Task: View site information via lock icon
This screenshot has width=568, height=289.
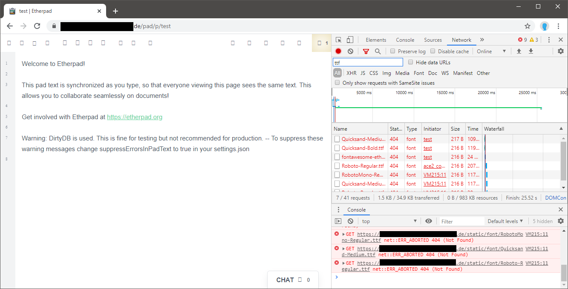Action: point(54,26)
